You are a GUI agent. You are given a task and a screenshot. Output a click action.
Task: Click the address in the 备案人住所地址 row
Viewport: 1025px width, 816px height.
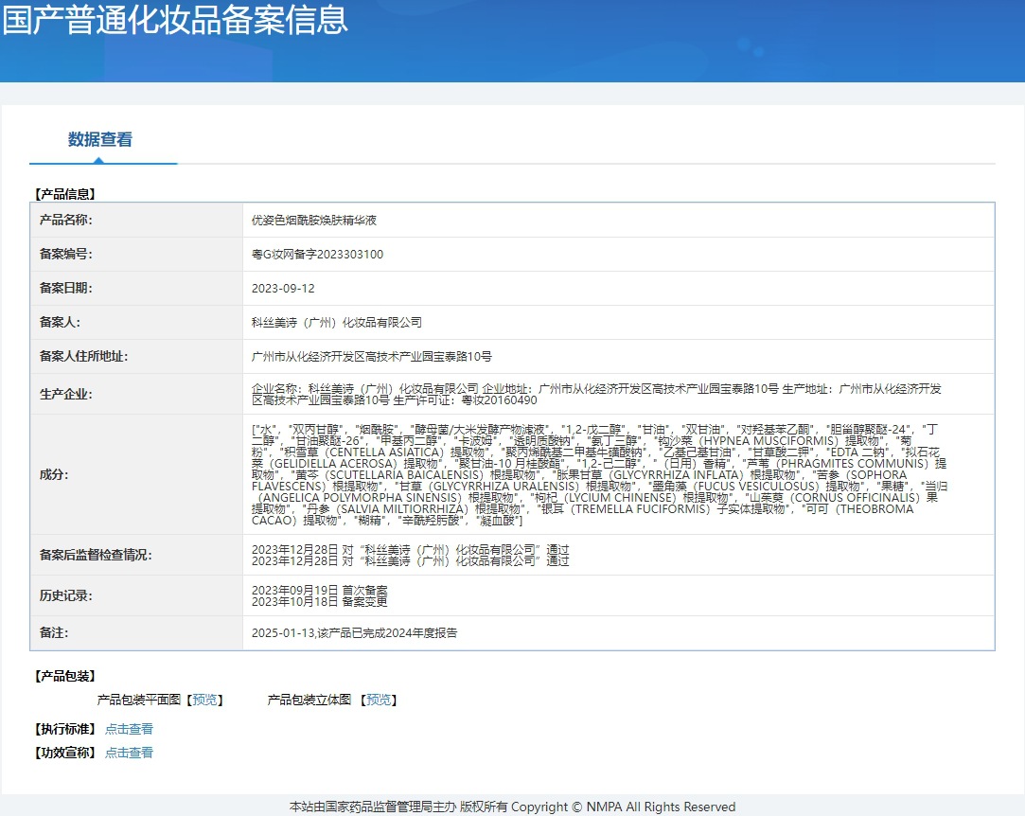tap(371, 356)
